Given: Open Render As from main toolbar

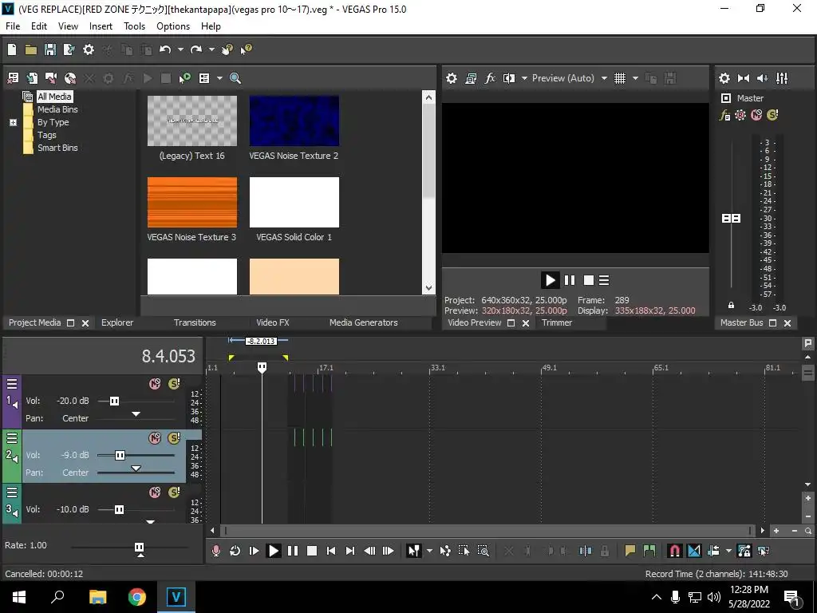Looking at the screenshot, I should point(69,49).
